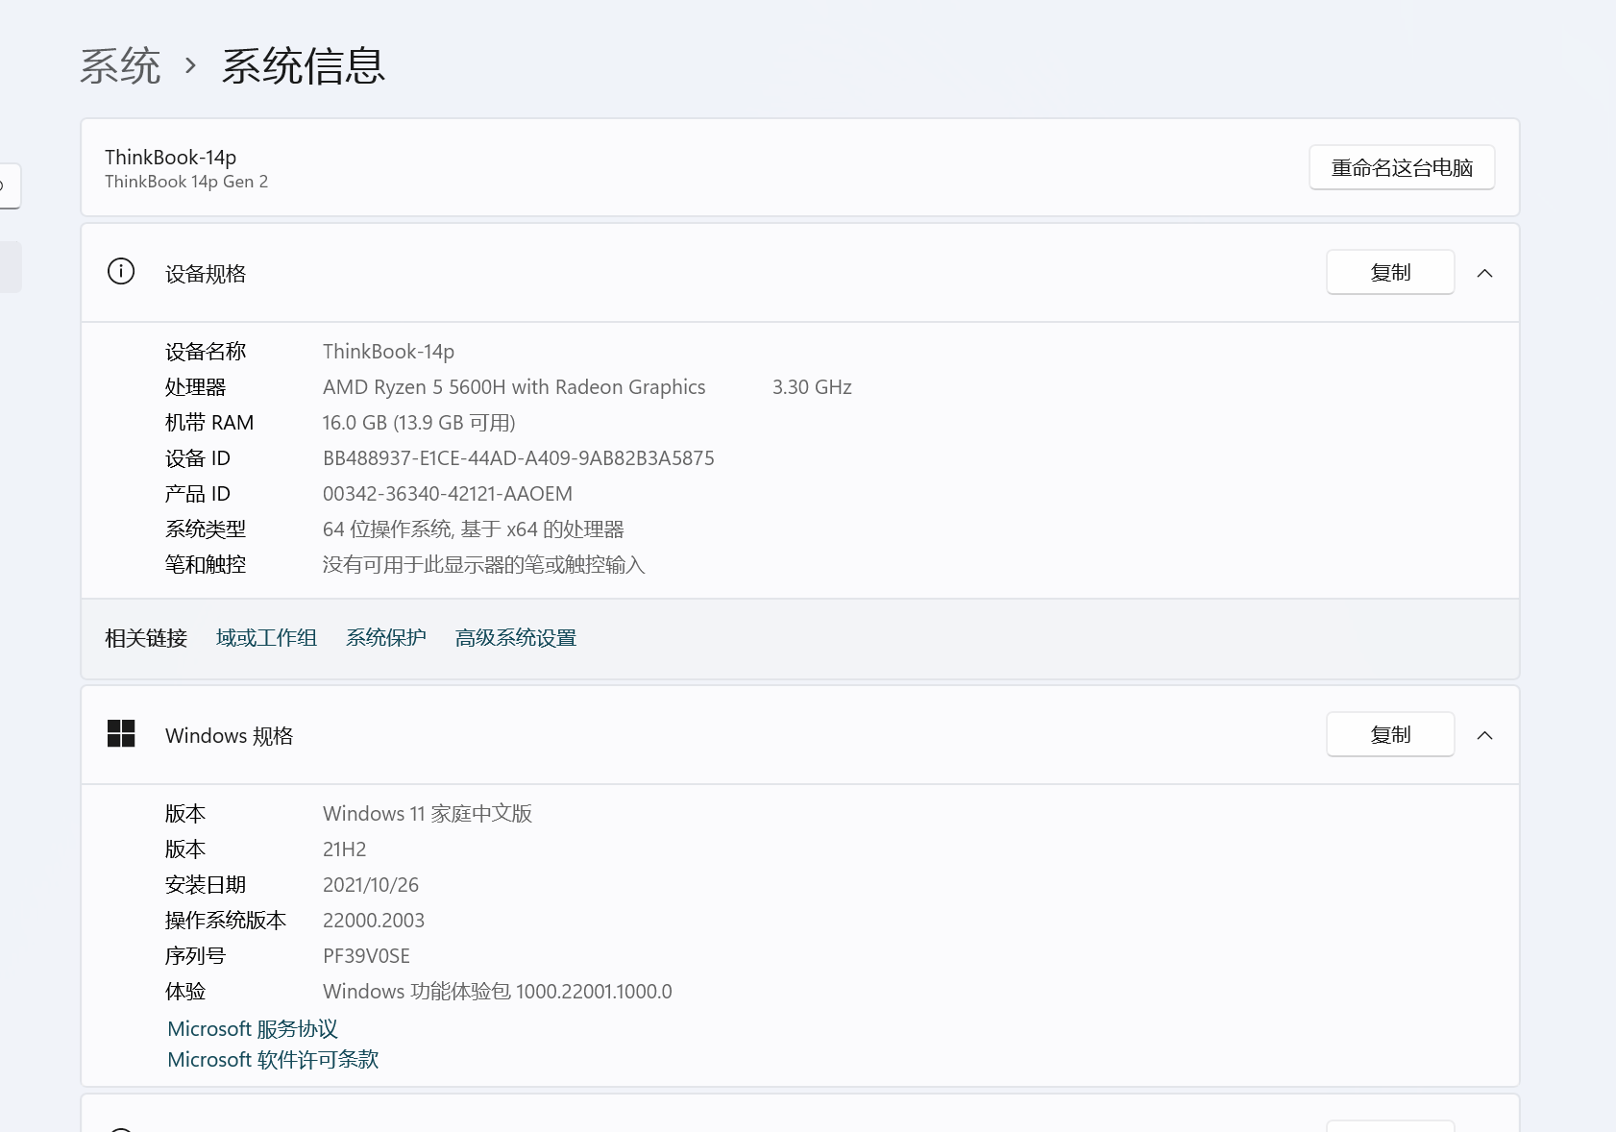Select product ID 00342-36340-42121-AAOEM
This screenshot has height=1132, width=1616.
448,494
